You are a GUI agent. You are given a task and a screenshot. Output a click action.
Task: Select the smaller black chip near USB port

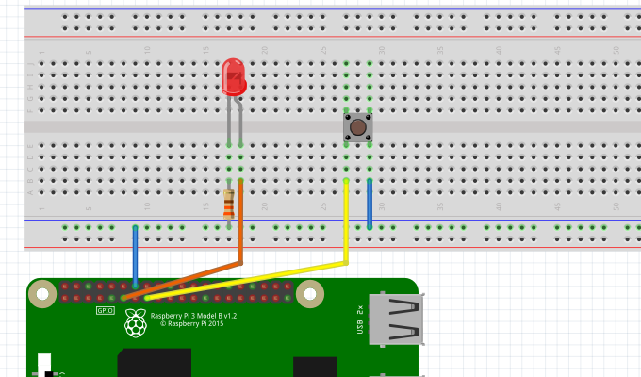click(x=314, y=368)
